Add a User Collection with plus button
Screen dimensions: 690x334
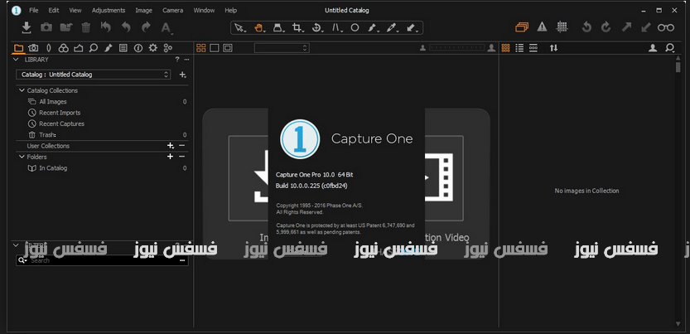(171, 146)
